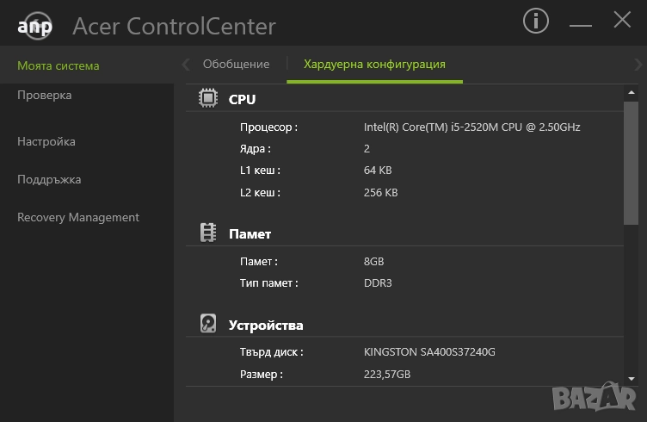Open Recovery Management section
The height and width of the screenshot is (422, 647).
pos(78,217)
